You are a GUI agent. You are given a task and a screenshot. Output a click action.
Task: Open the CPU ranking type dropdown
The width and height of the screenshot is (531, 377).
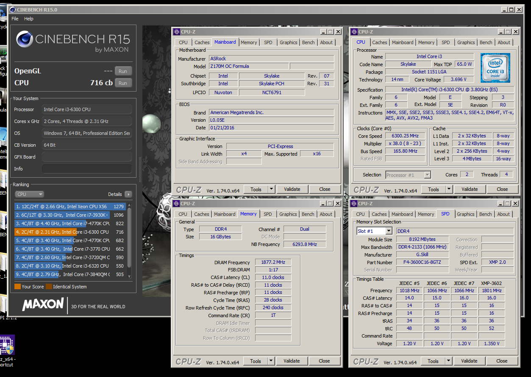click(x=29, y=194)
